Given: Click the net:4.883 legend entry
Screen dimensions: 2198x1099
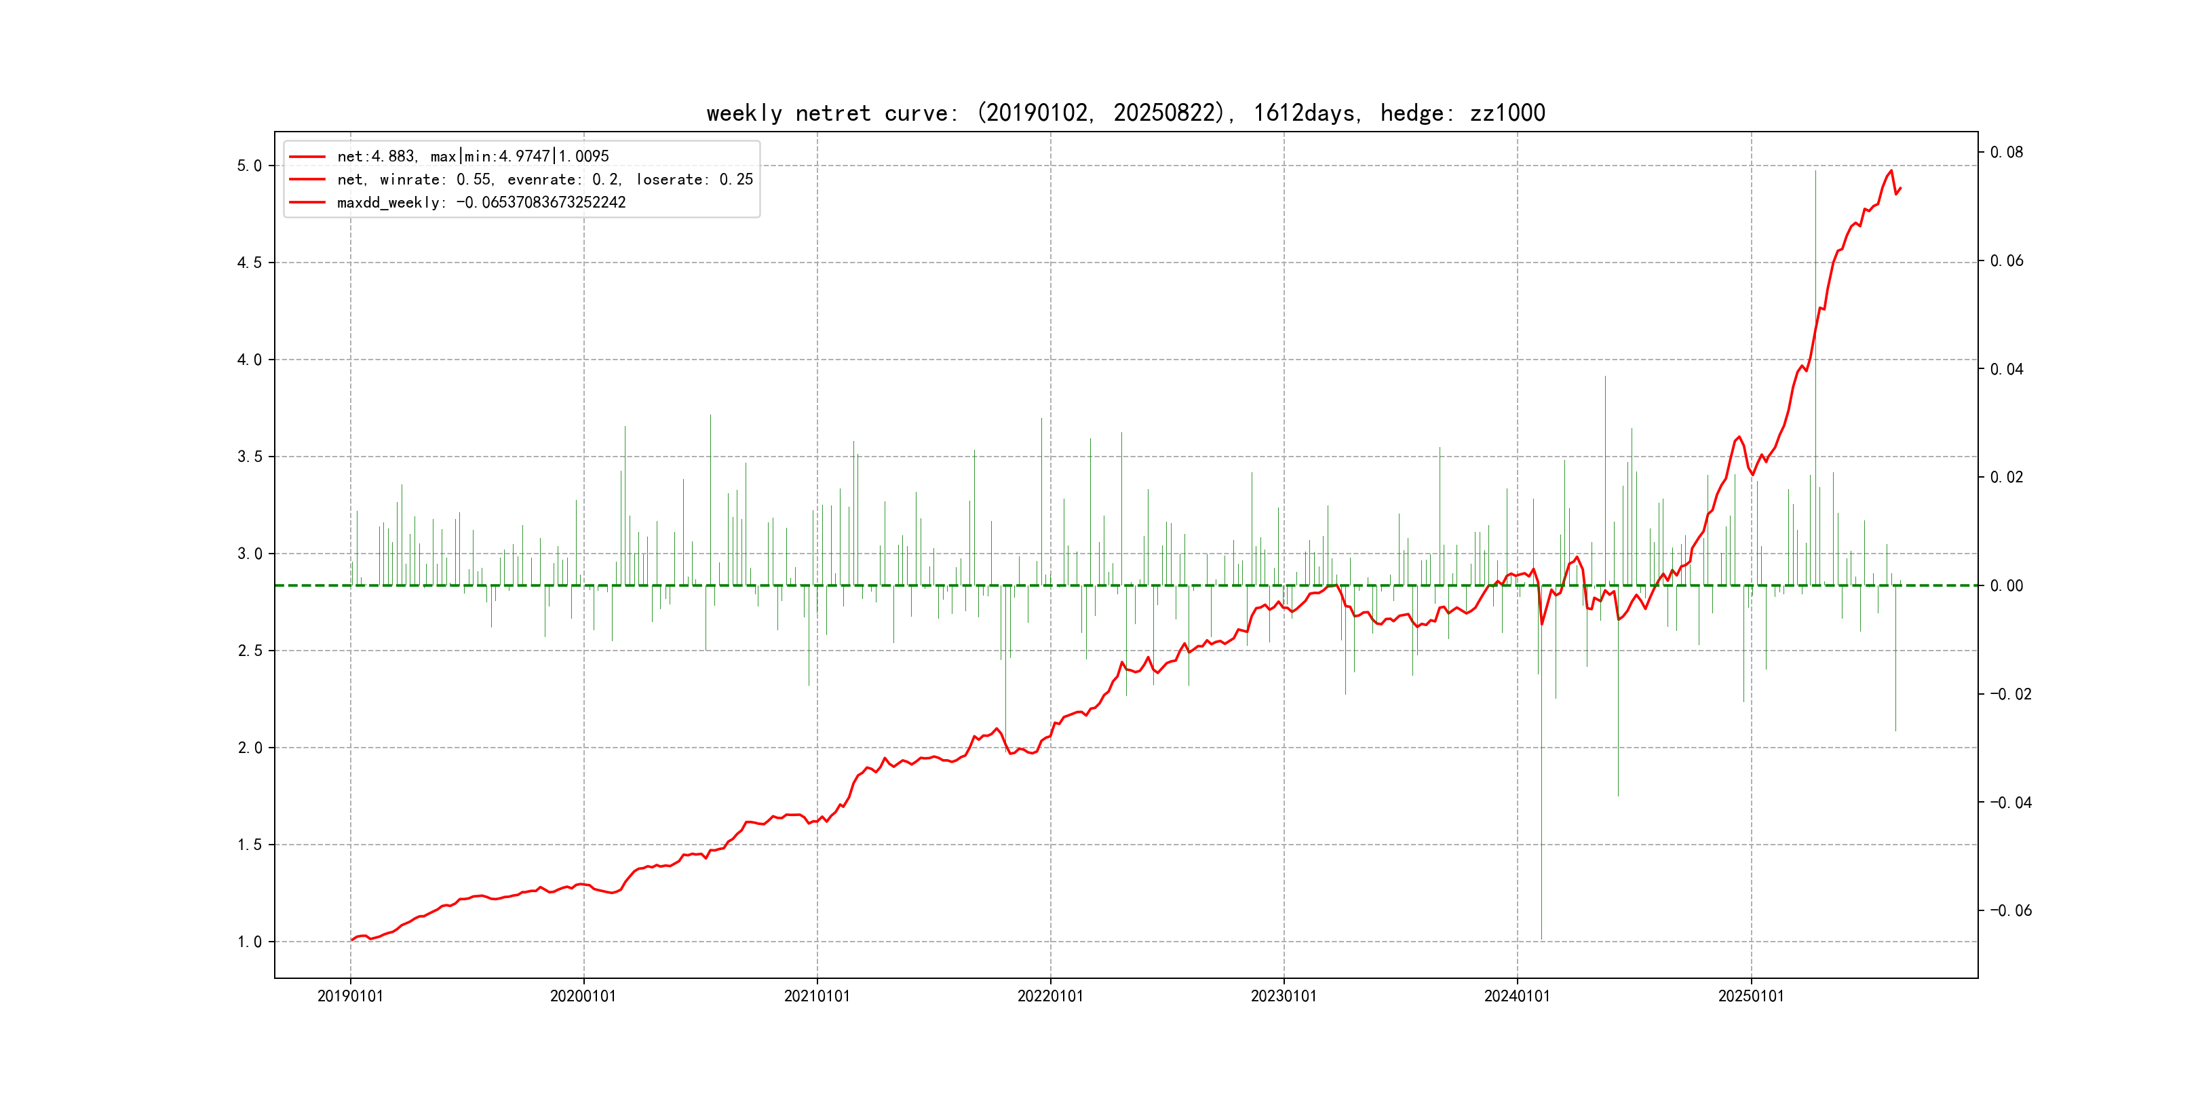Looking at the screenshot, I should pos(473,156).
